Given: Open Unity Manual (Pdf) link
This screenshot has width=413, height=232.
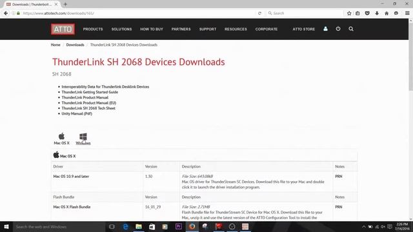Looking at the screenshot, I should [x=77, y=113].
